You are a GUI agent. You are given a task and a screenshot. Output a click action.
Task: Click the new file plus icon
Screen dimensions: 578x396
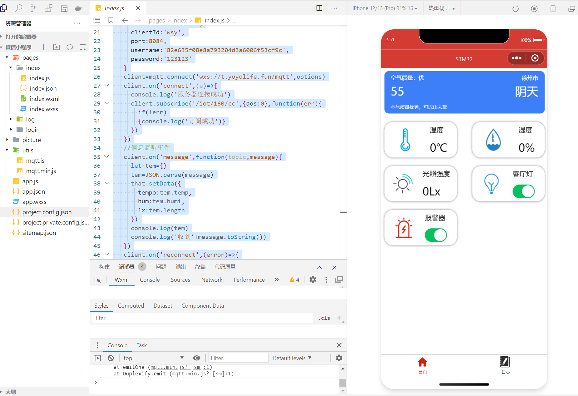pyautogui.click(x=43, y=47)
